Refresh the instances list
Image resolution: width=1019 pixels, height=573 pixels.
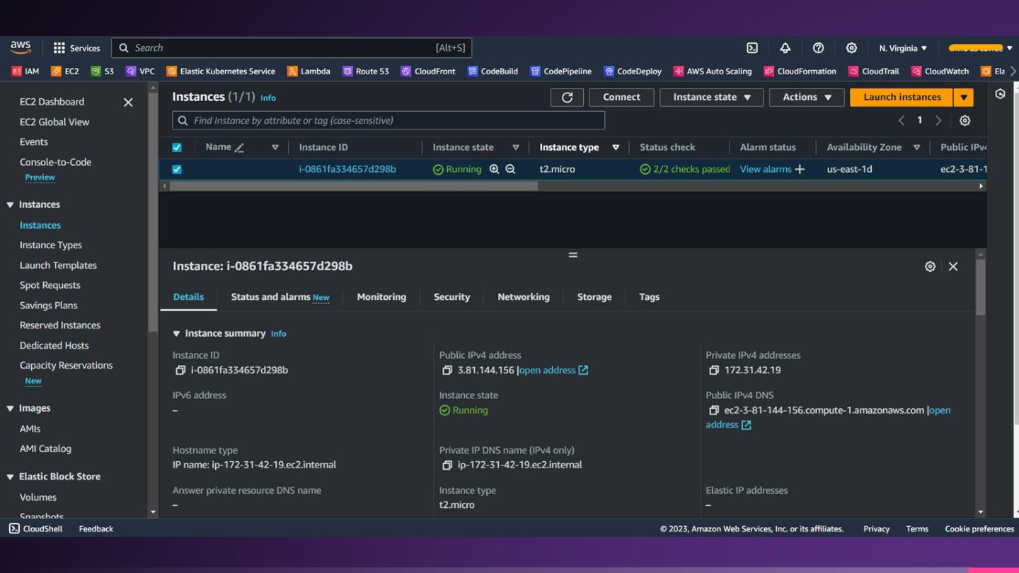click(x=567, y=98)
